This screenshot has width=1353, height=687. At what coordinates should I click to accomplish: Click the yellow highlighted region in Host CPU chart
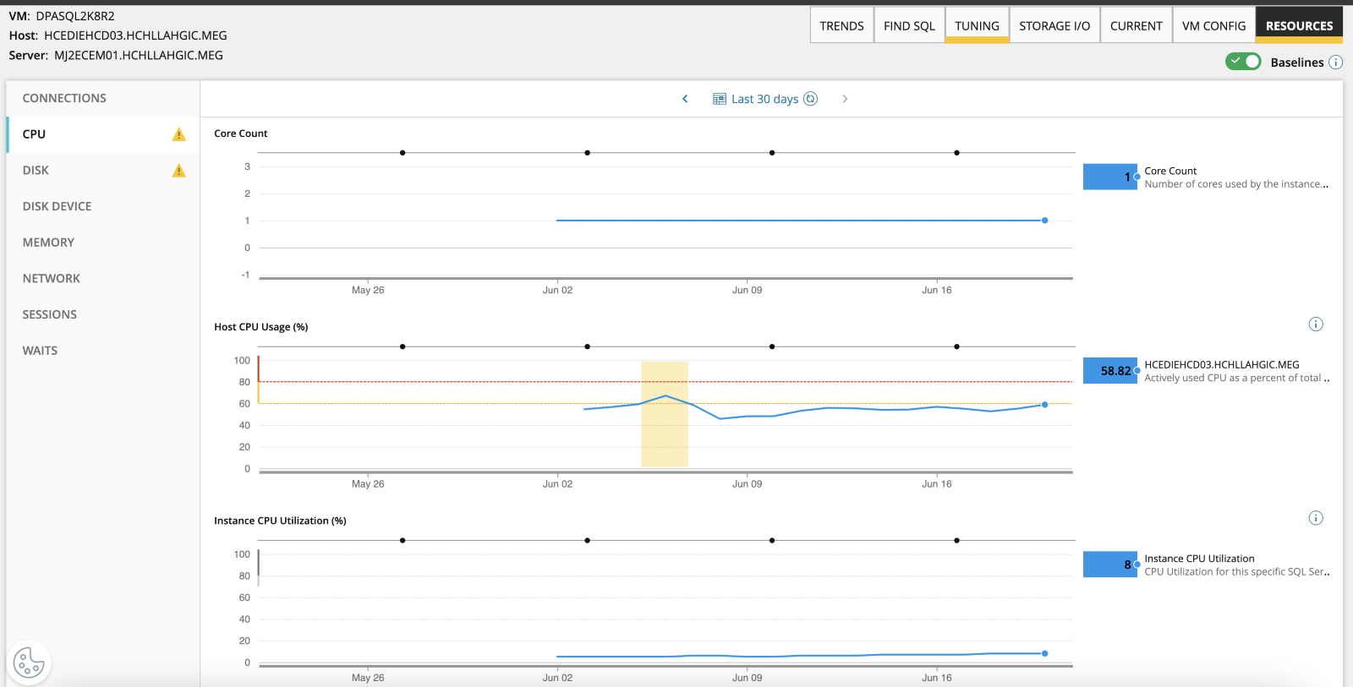coord(665,414)
